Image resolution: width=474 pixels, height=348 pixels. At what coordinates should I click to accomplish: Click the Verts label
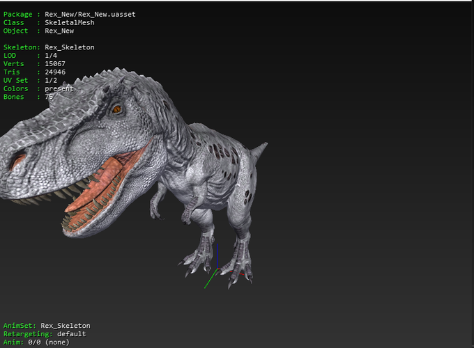[x=14, y=64]
